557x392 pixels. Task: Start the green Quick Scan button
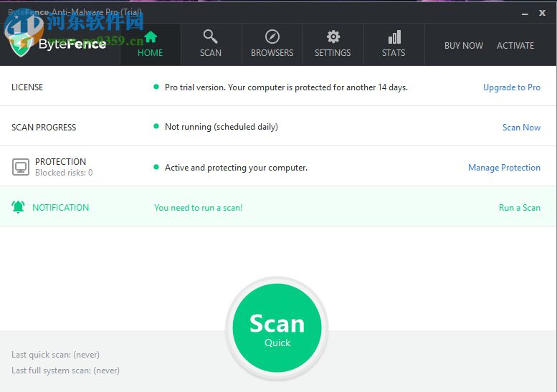(277, 328)
